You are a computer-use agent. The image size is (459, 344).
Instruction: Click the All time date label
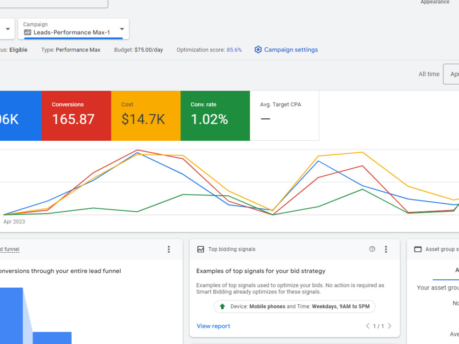[429, 74]
